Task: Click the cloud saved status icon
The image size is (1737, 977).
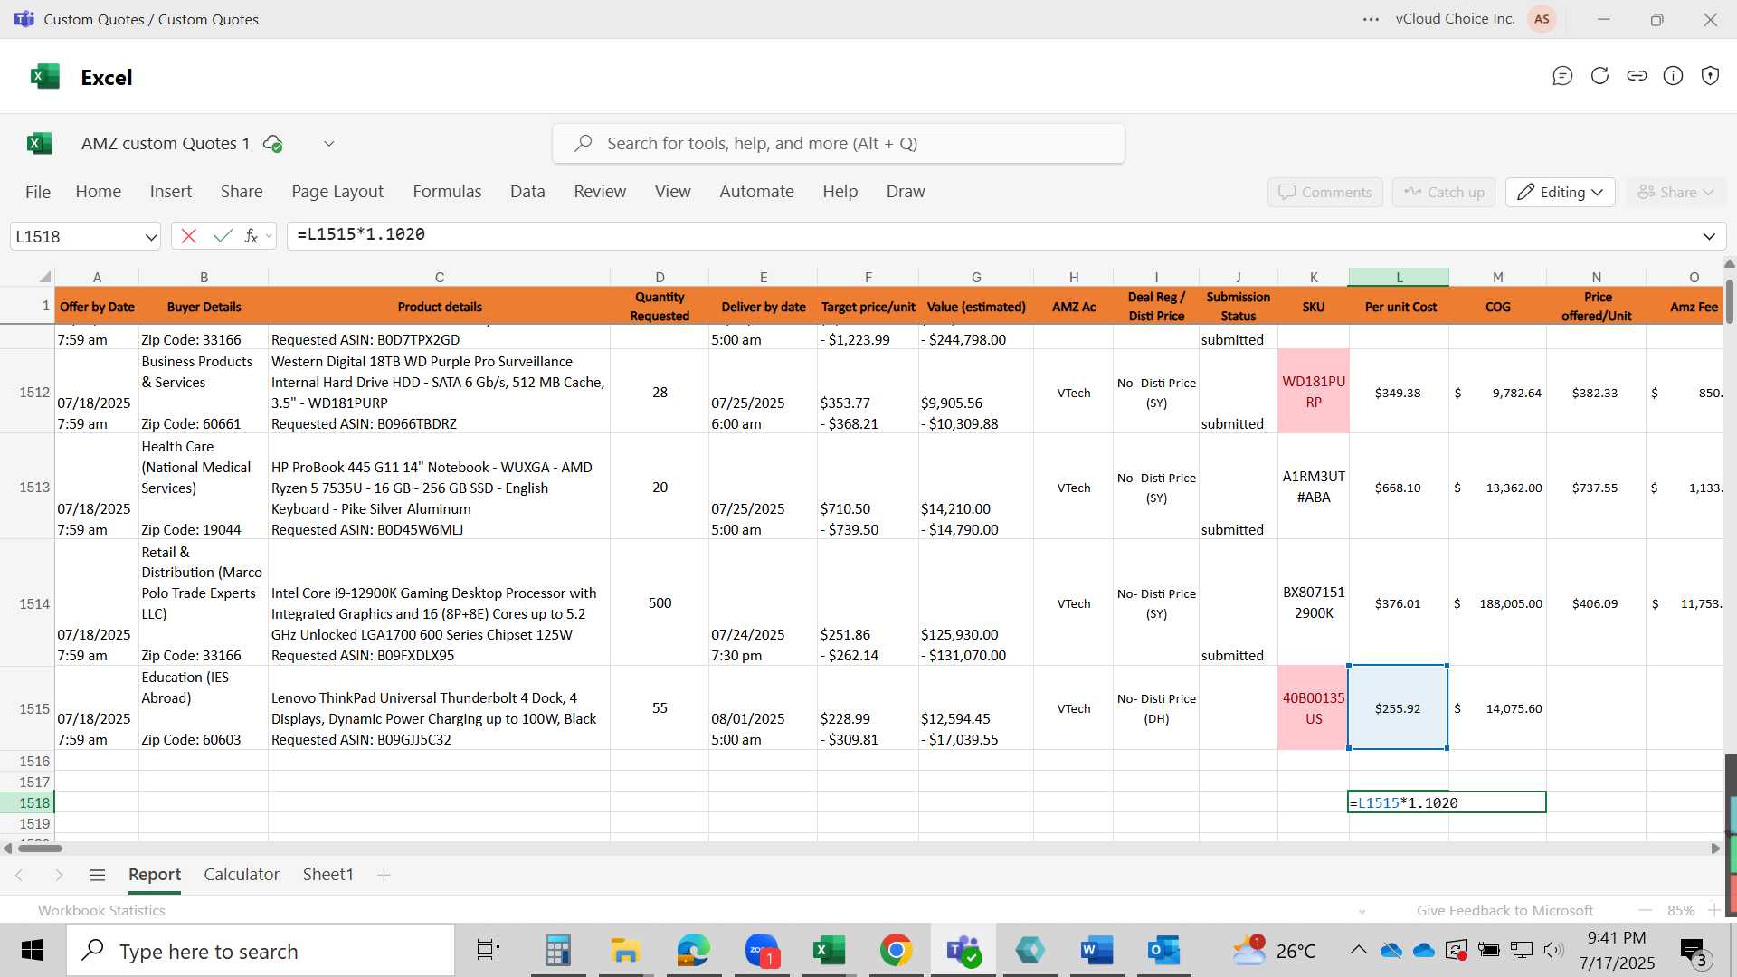Action: (x=272, y=143)
